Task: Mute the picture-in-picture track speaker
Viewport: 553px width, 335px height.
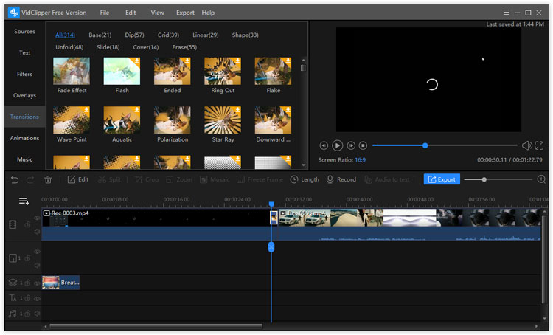Action: click(37, 265)
